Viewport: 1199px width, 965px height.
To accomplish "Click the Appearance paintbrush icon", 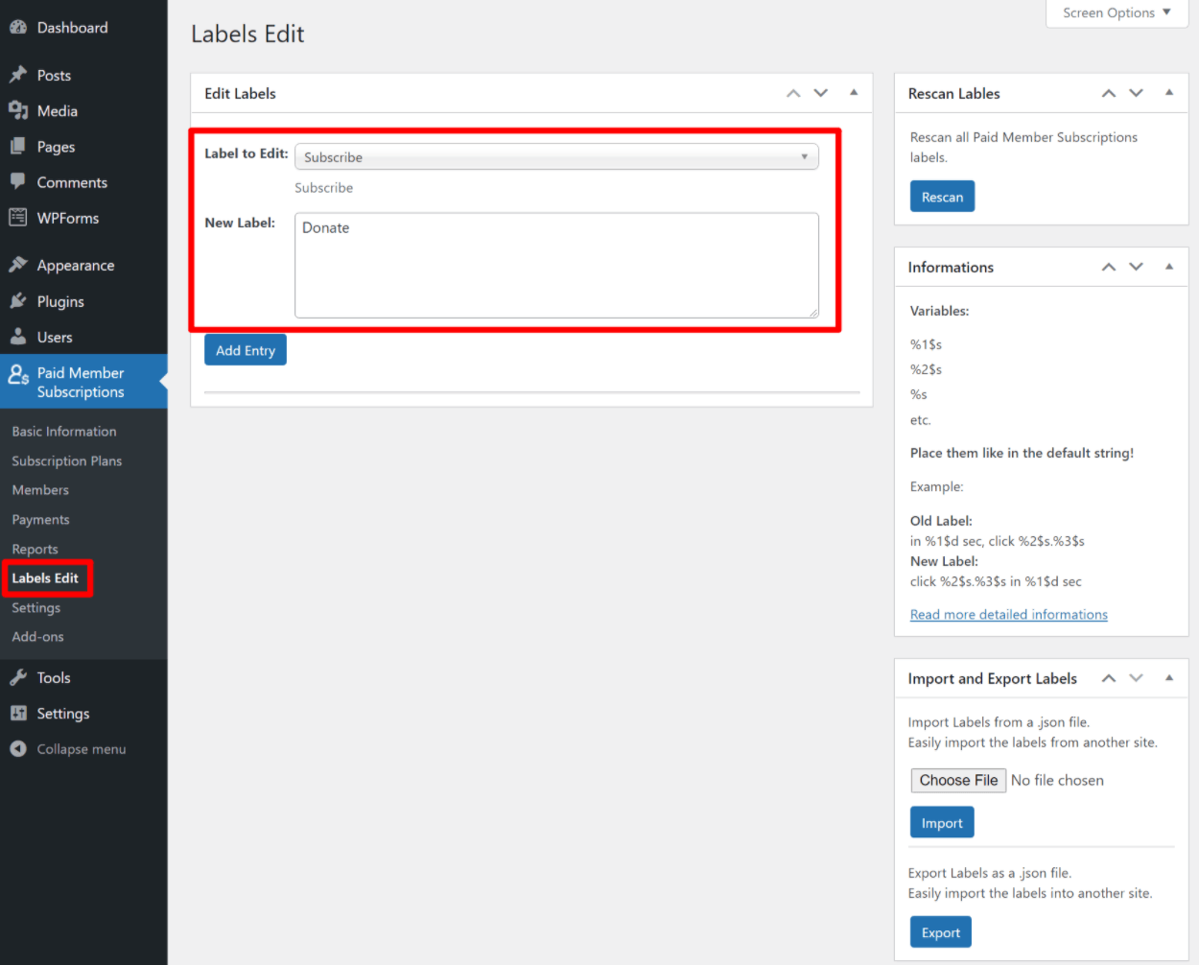I will coord(18,265).
